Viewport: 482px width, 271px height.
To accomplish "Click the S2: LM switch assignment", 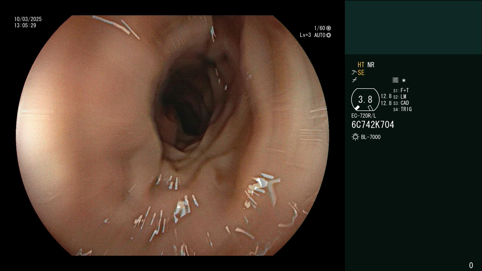I will (x=400, y=97).
